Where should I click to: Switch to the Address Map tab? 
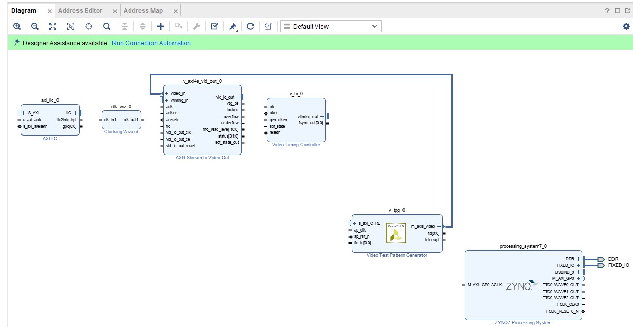[x=143, y=10]
